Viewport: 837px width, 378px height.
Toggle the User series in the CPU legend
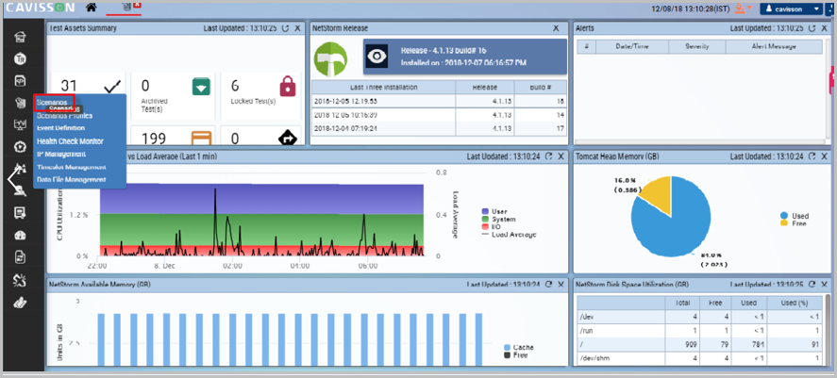point(494,212)
